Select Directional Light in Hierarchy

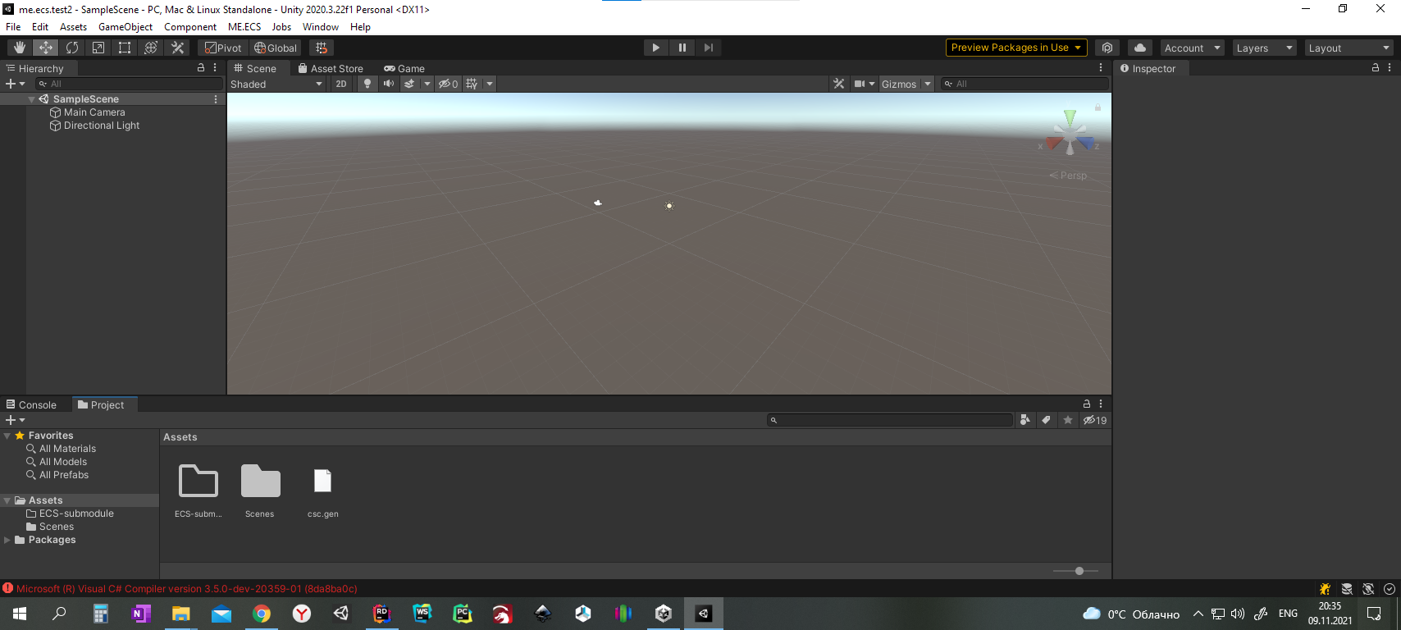click(x=102, y=126)
